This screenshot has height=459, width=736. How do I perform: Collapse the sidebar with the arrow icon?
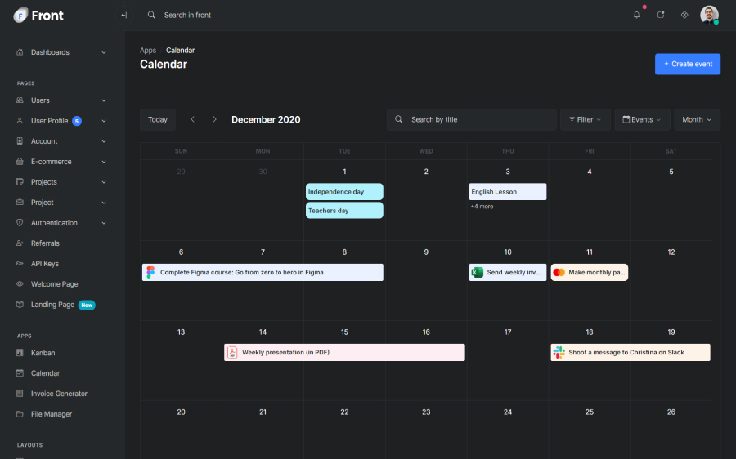click(123, 15)
